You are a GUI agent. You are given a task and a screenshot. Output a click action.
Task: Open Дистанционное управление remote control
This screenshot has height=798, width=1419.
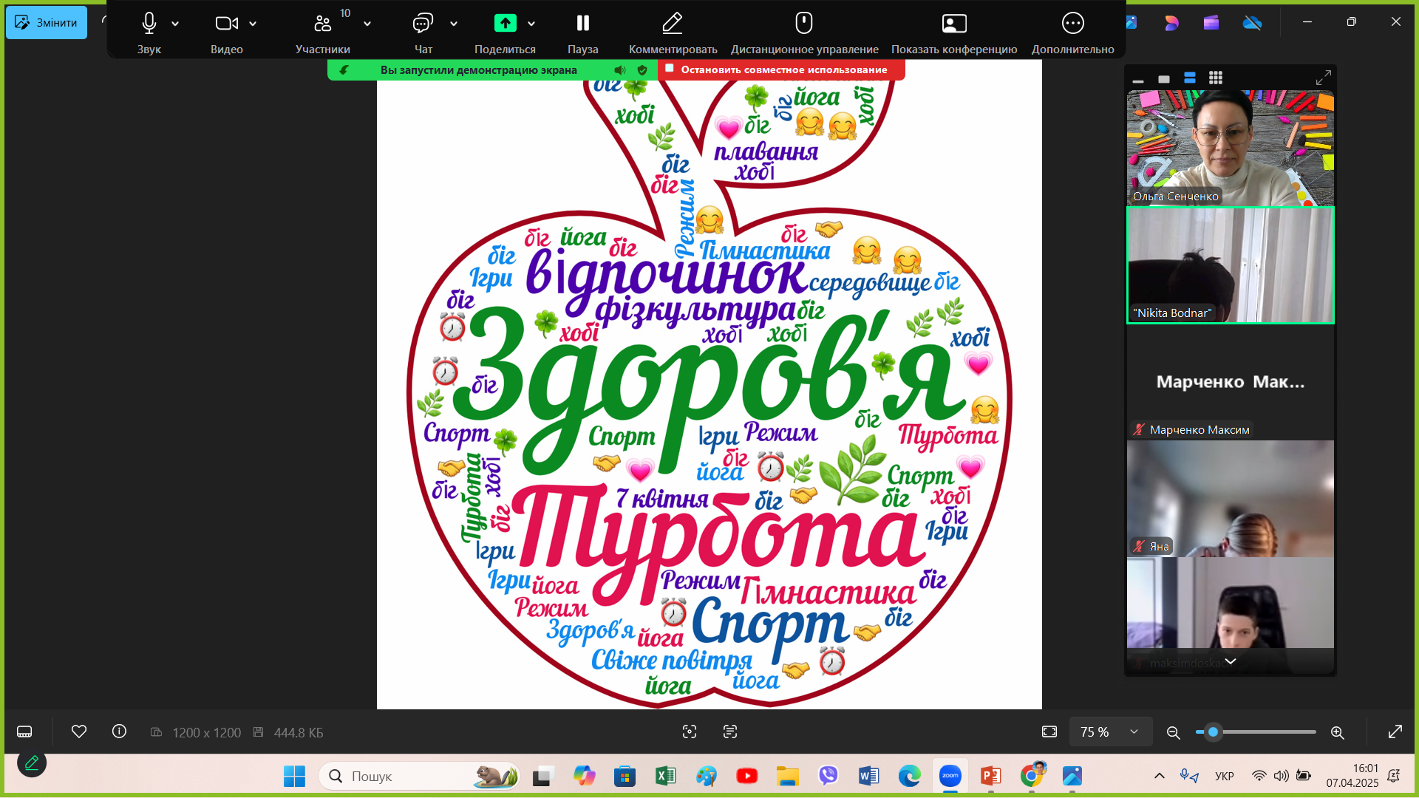point(804,32)
